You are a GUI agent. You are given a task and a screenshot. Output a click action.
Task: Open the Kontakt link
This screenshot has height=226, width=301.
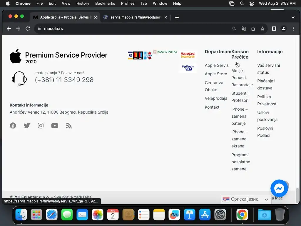coord(212,107)
